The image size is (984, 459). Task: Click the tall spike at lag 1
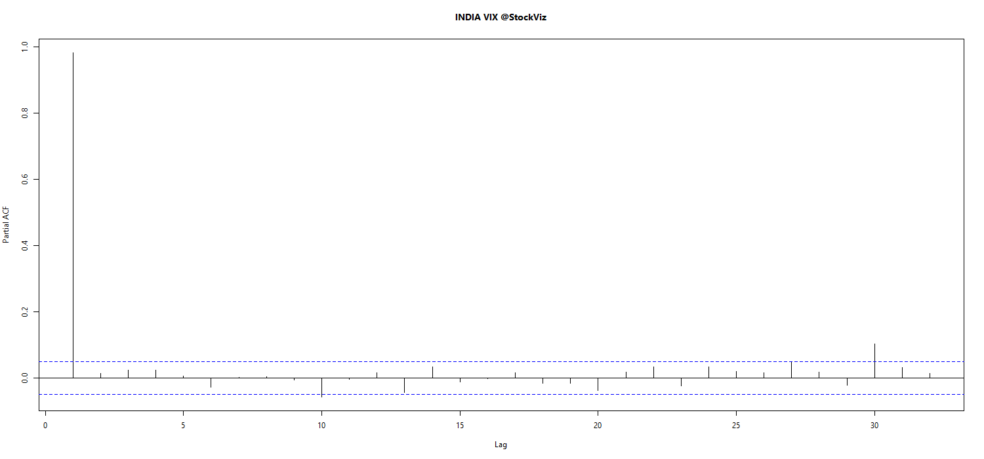click(x=73, y=215)
